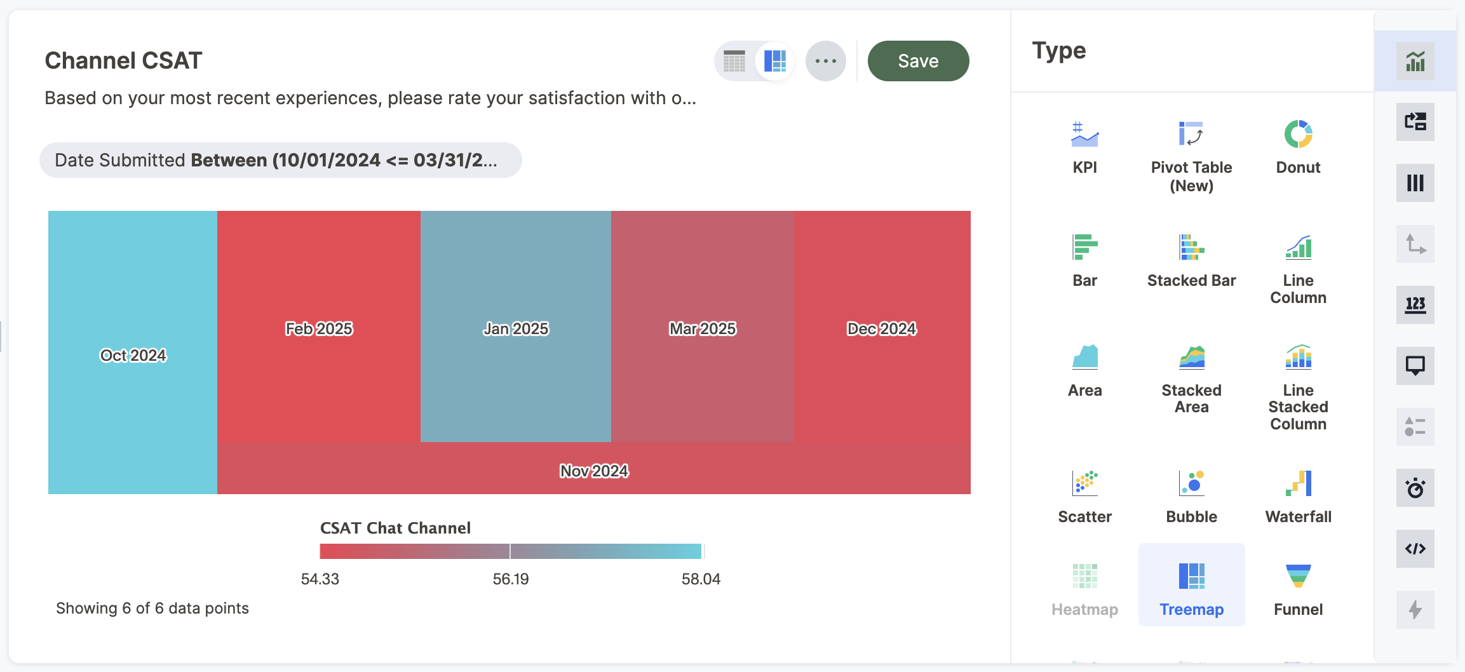Select the Donut chart type
The height and width of the screenshot is (672, 1465).
click(x=1298, y=147)
